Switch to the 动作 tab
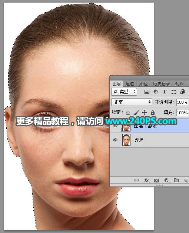This screenshot has width=189, height=233. tap(179, 84)
